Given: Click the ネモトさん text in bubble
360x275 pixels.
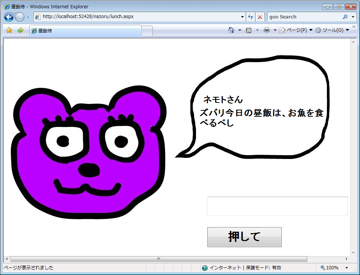Looking at the screenshot, I should click(223, 99).
